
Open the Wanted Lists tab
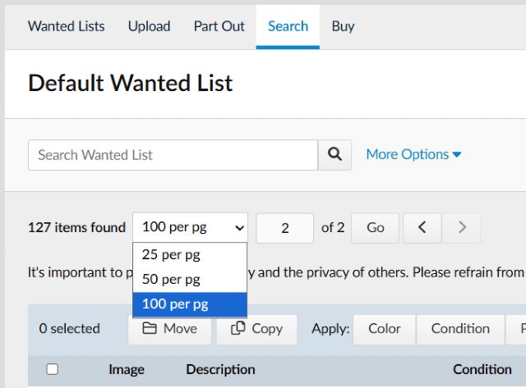pos(67,26)
